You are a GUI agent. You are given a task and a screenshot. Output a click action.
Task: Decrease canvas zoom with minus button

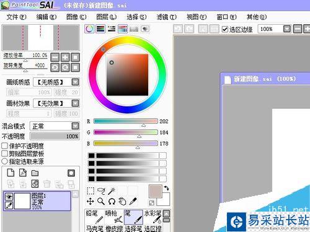click(x=298, y=29)
